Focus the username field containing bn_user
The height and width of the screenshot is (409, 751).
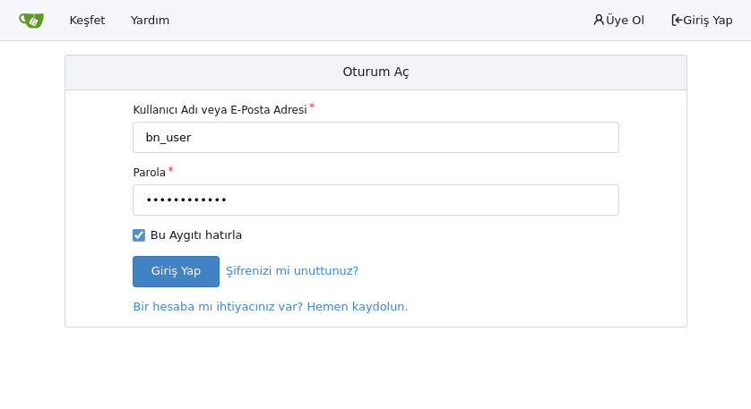[x=376, y=137]
